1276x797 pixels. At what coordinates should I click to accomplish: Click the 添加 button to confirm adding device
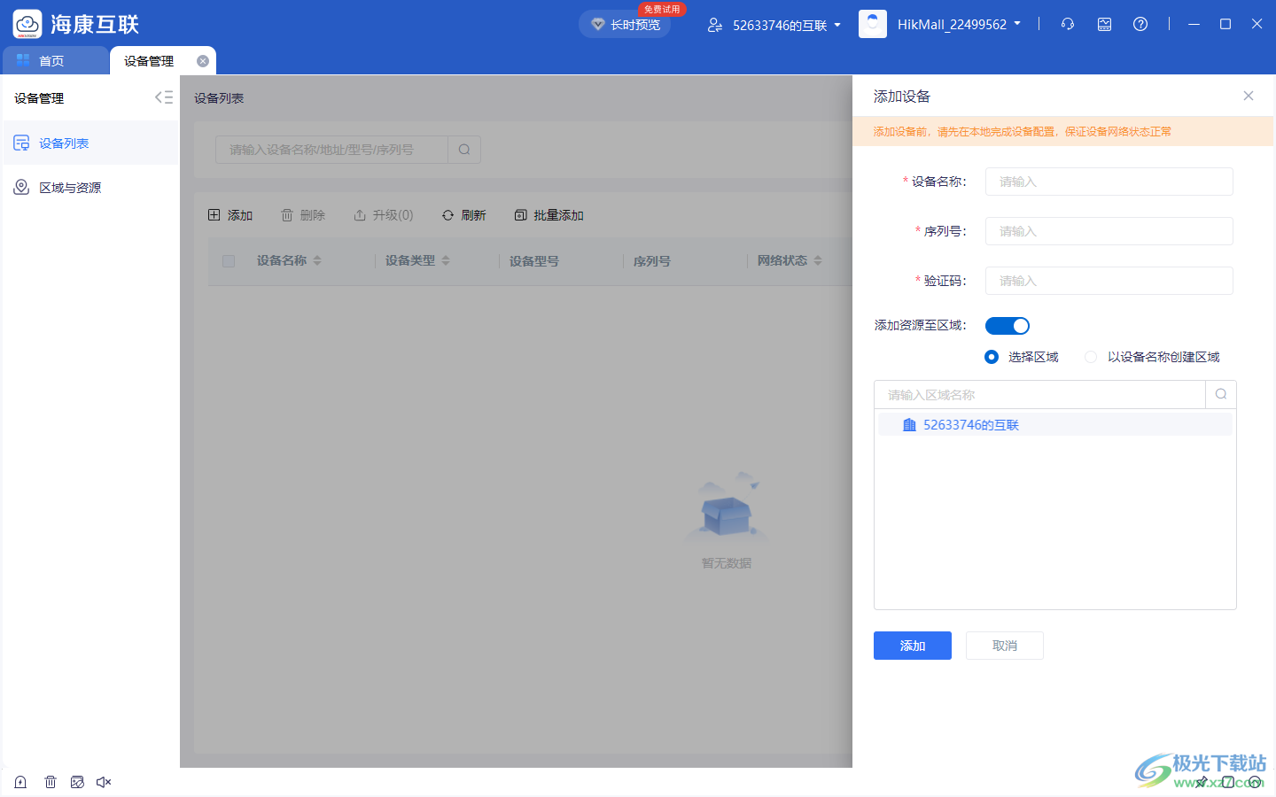pos(912,646)
